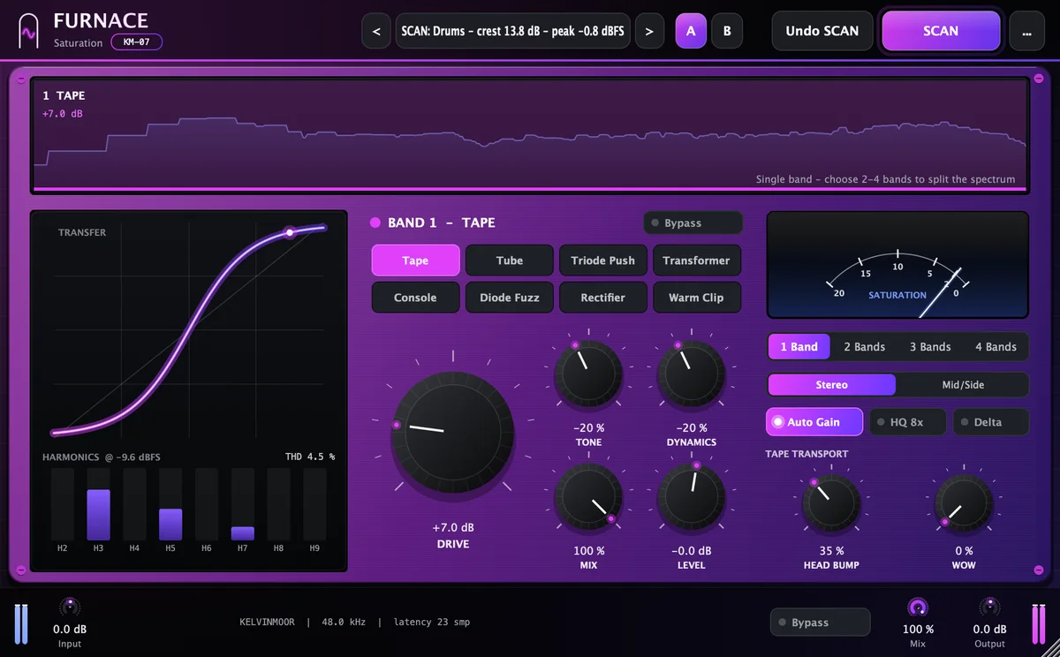This screenshot has width=1060, height=657.
Task: Select the 2 Bands tab
Action: (864, 347)
